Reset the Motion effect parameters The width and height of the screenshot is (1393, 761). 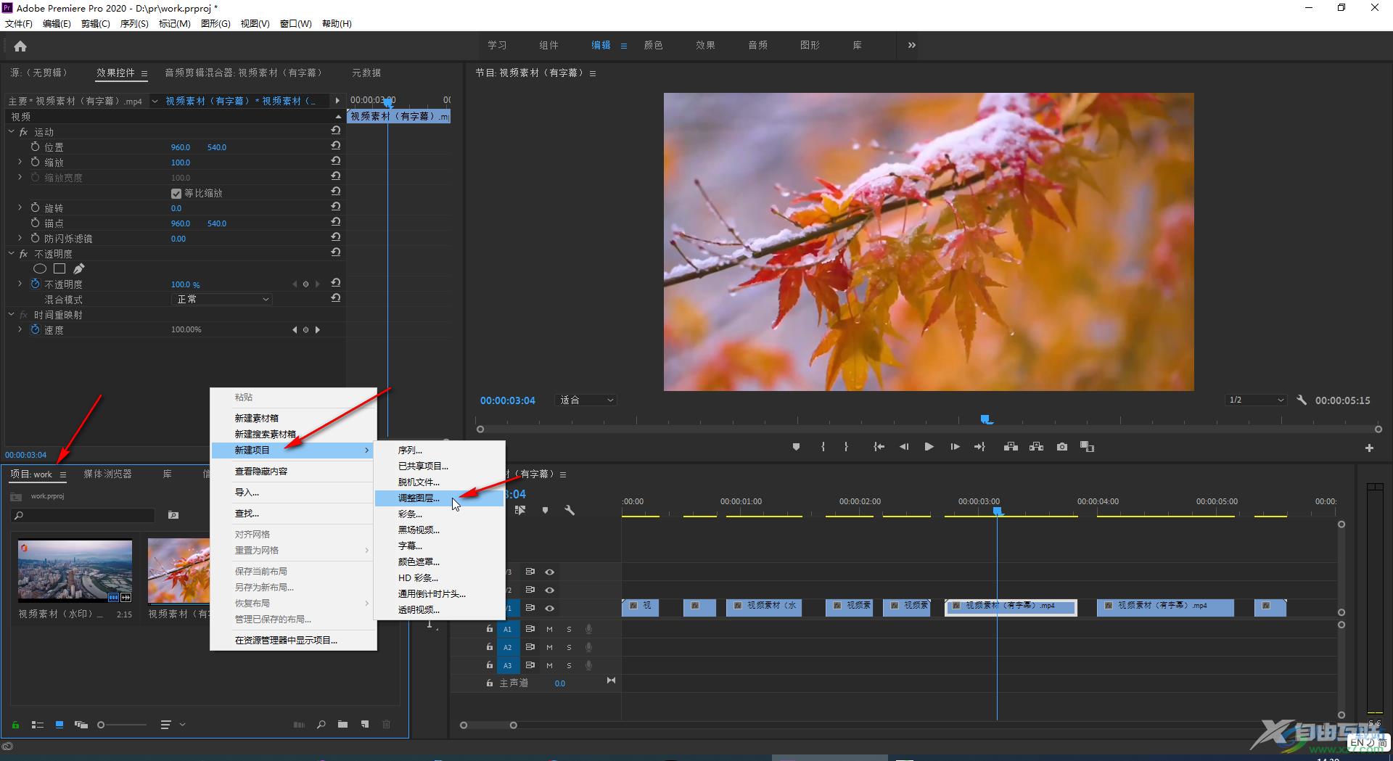336,131
